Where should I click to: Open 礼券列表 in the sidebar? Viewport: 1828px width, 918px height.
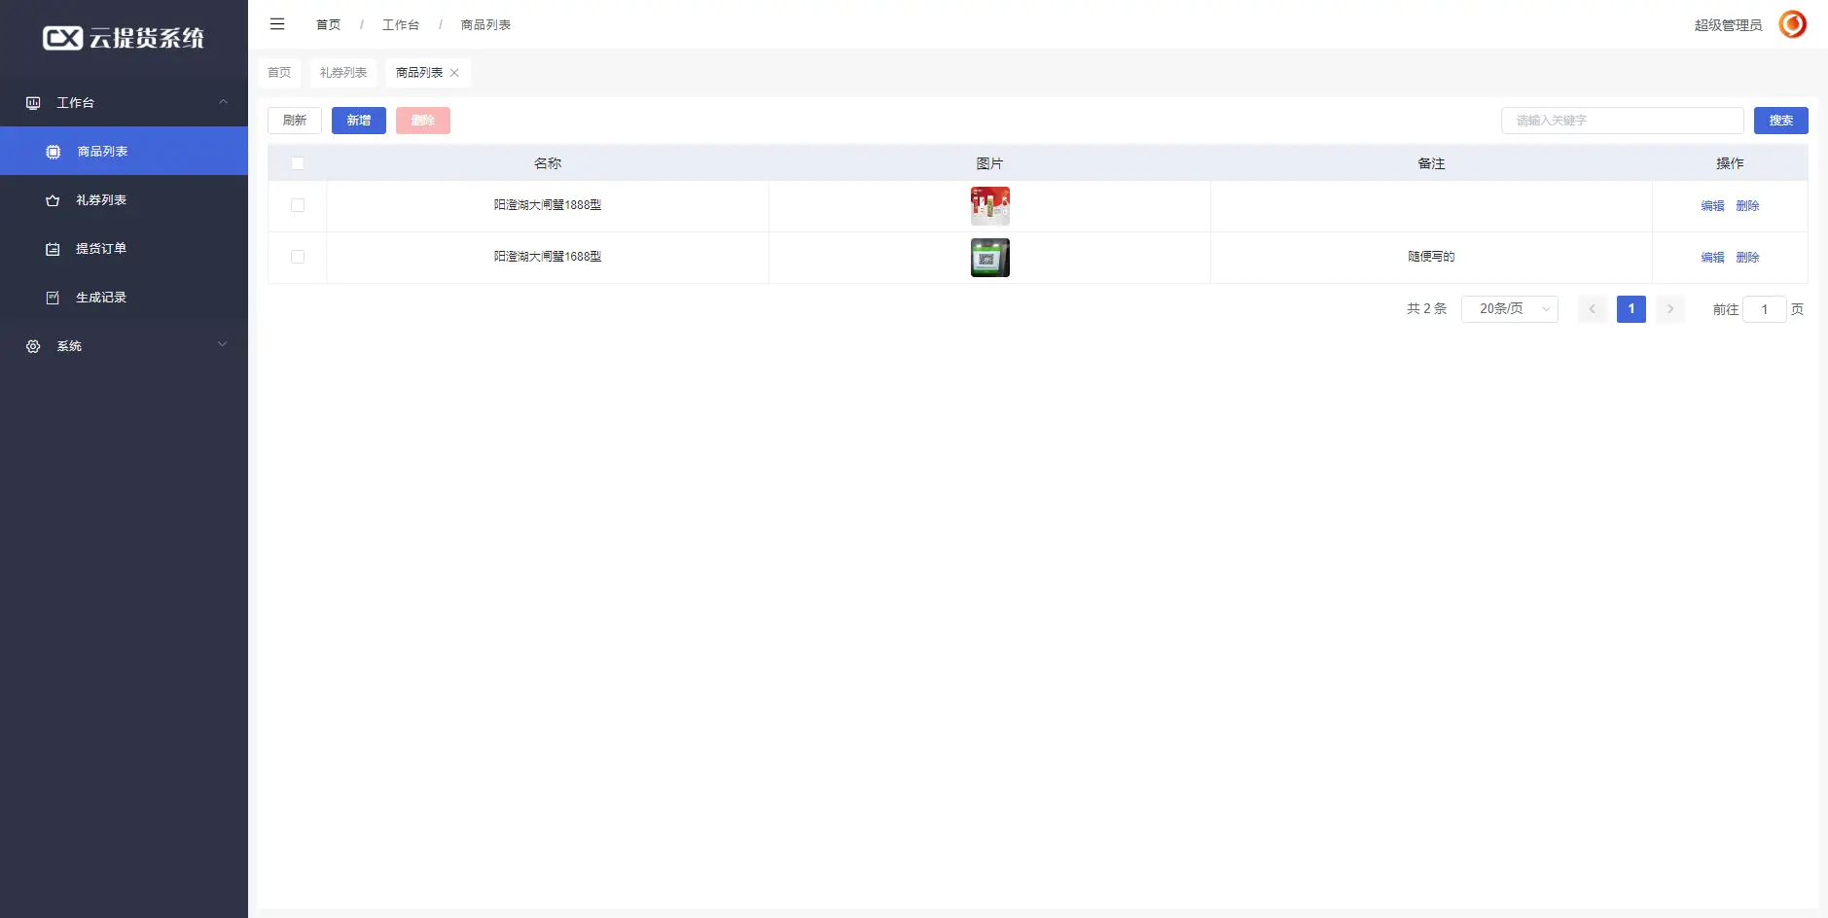pos(124,199)
